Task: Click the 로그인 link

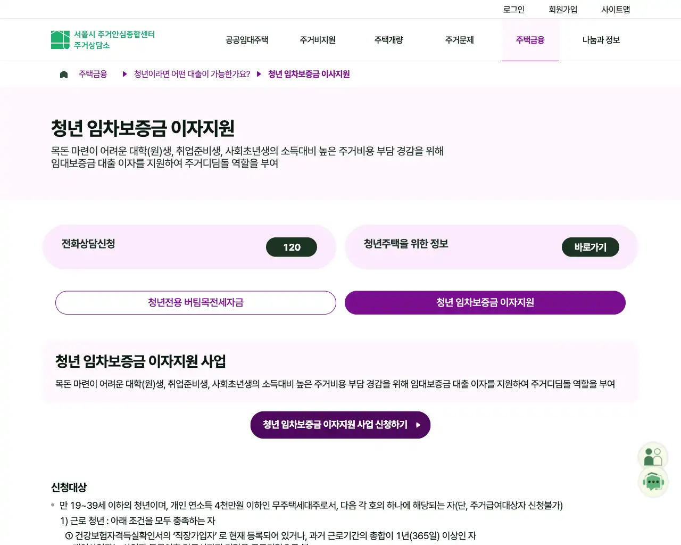Action: pos(513,9)
